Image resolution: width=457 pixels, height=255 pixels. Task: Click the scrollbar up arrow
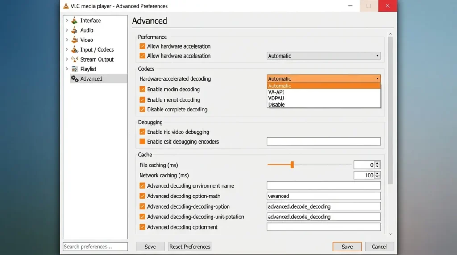(390, 34)
